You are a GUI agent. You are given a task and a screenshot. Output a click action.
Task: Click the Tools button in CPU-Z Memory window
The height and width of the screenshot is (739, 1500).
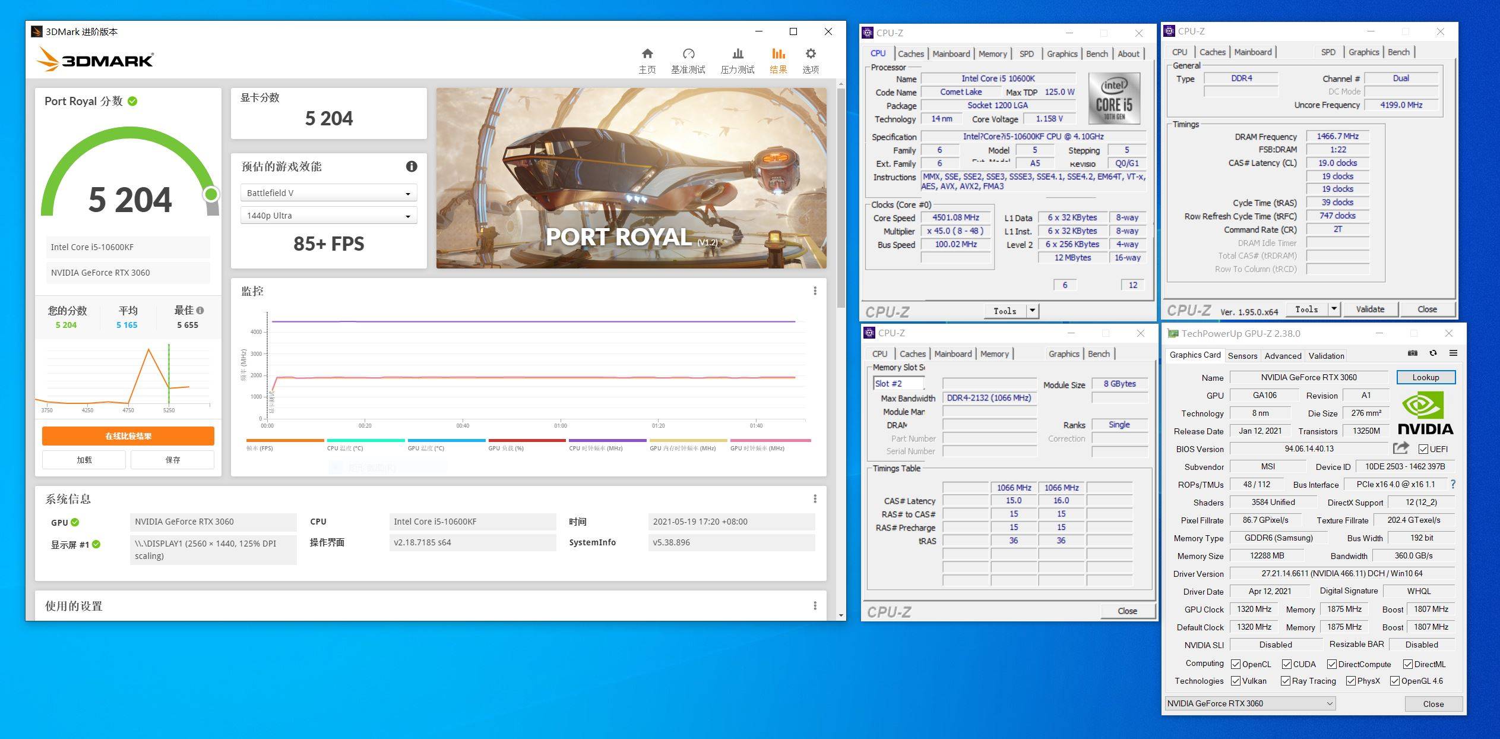coord(1306,309)
